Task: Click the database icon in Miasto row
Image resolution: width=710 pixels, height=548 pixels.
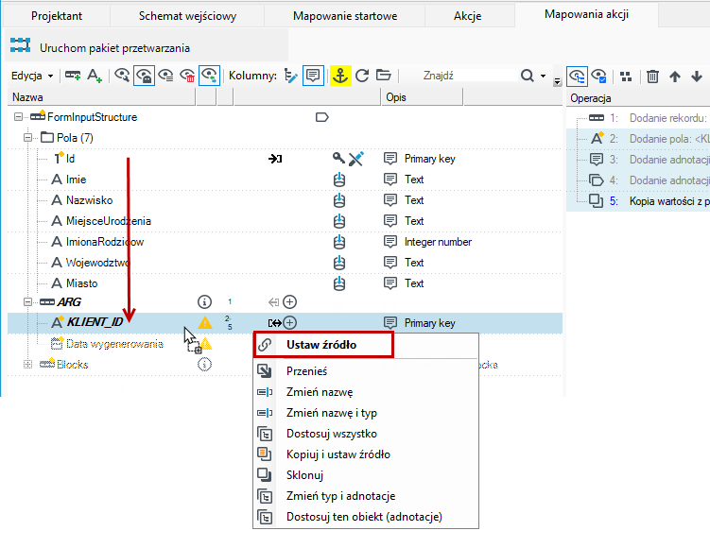Action: click(339, 283)
